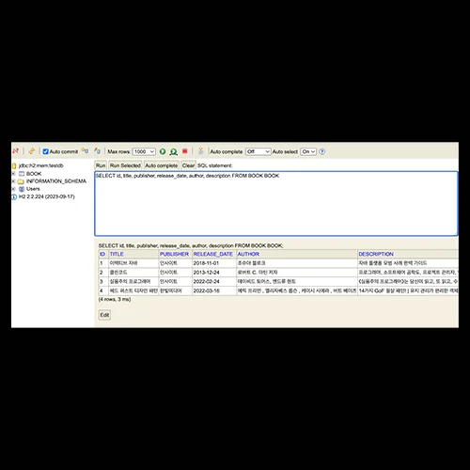The image size is (470, 470).
Task: Select the Users tree item
Action: (x=33, y=189)
